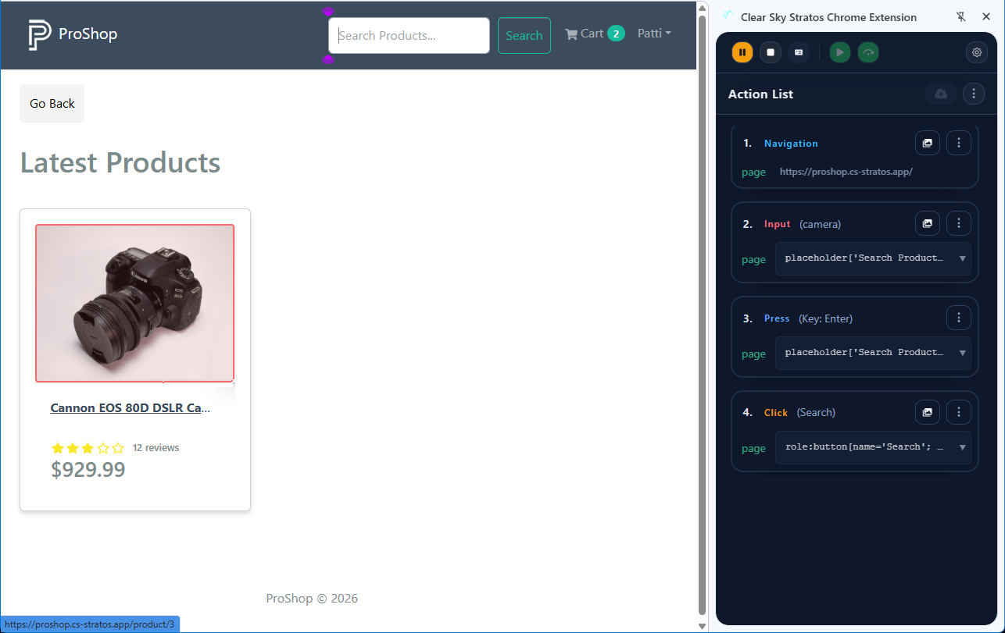Screen dimensions: 1005x633
Task: View screenshot for the Click Search action
Action: tap(927, 412)
